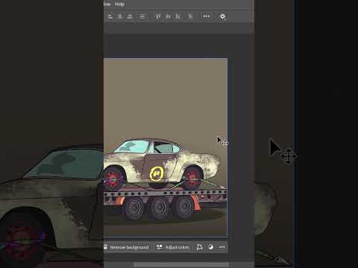Image resolution: width=358 pixels, height=268 pixels.
Task: Click the yellow circle logo on car door
Action: point(157,174)
